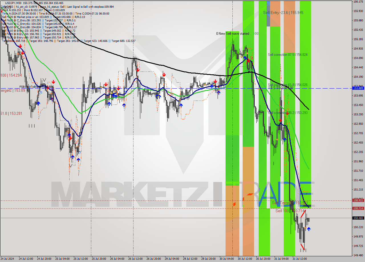
Task: Click the 'Sell Entry -23.6 | 155.945' label
Action: 283,13
